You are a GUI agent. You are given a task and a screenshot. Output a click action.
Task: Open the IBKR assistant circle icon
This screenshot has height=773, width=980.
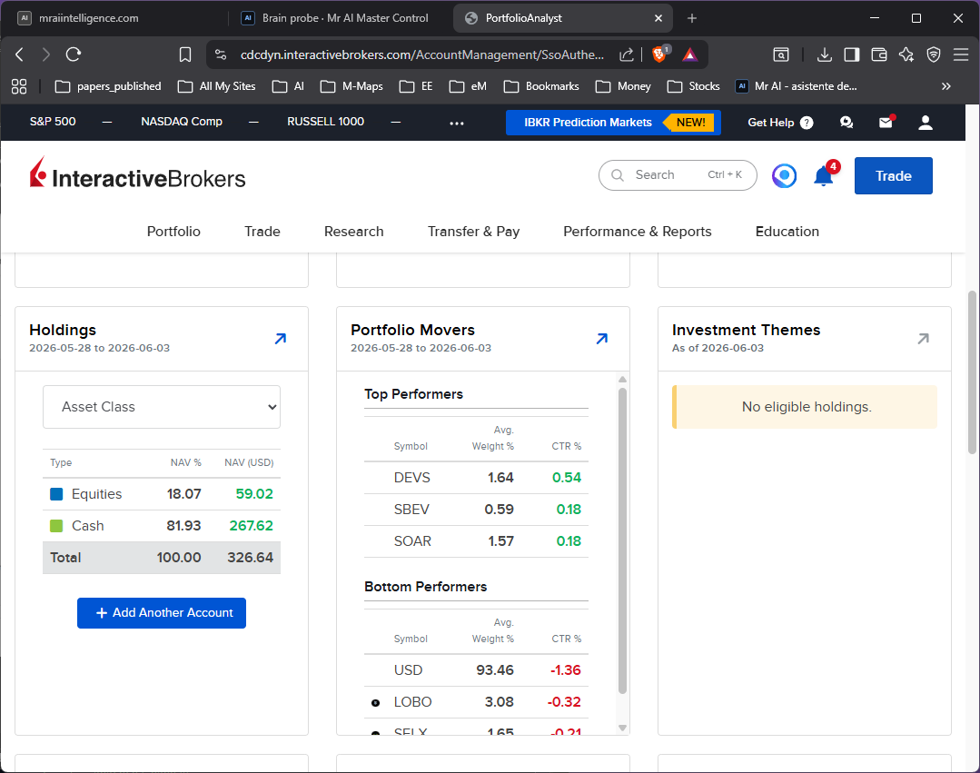(x=785, y=175)
